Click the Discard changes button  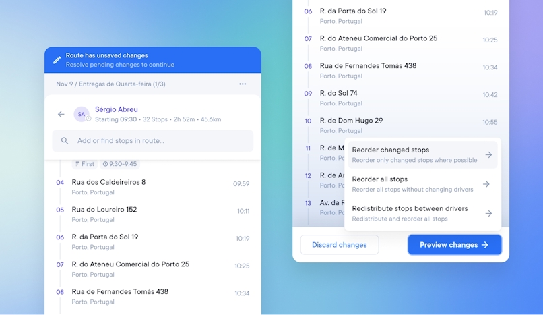coord(340,245)
